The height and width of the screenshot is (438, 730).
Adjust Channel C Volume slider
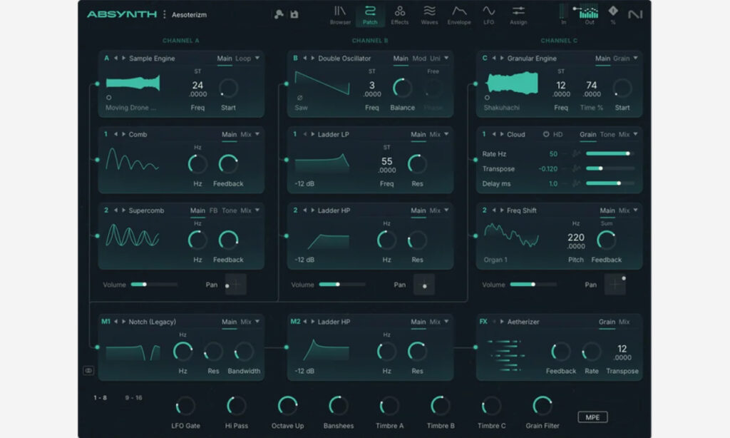click(533, 284)
